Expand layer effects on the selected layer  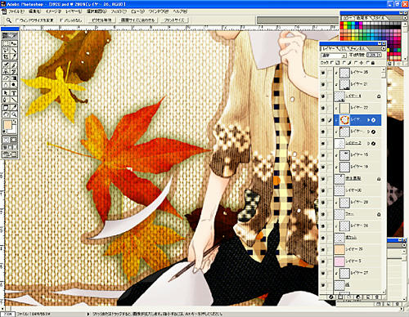pyautogui.click(x=368, y=120)
